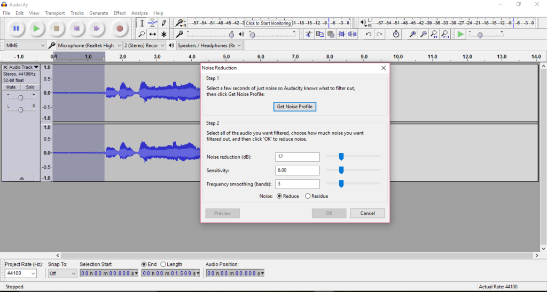Open the Analyze menu
The image size is (547, 292).
139,13
